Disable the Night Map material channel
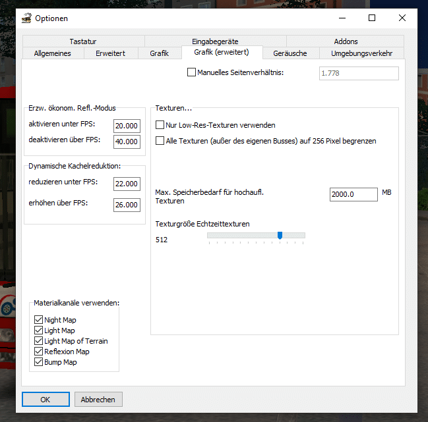 point(39,320)
